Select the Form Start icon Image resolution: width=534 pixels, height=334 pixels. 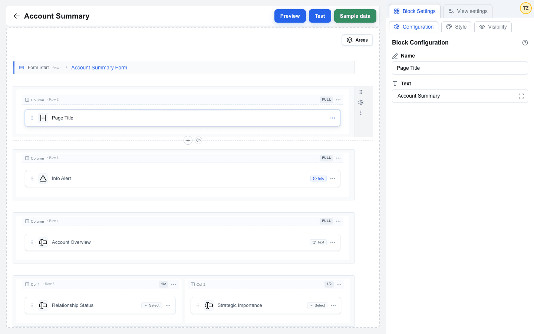pyautogui.click(x=22, y=68)
